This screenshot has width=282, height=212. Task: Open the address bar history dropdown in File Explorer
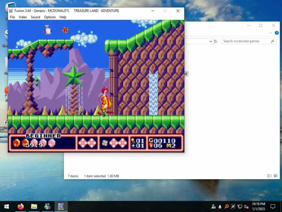(x=211, y=41)
